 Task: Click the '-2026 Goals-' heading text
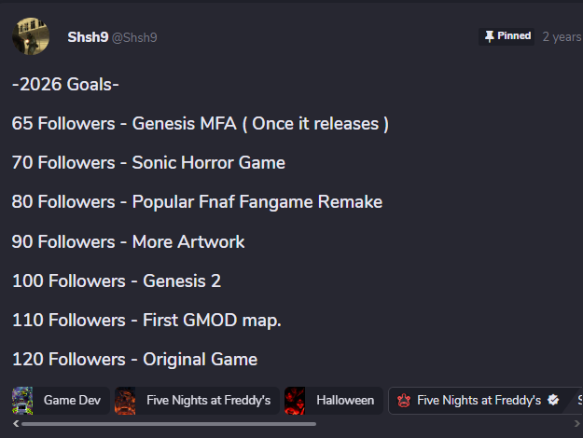click(x=65, y=84)
